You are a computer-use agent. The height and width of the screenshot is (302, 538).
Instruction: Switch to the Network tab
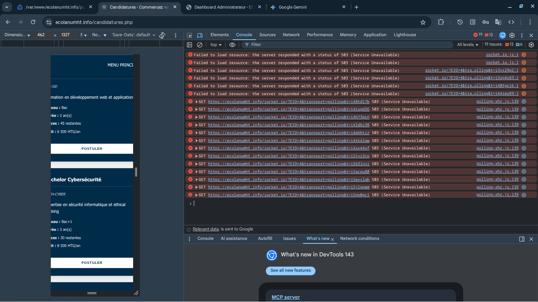(291, 35)
